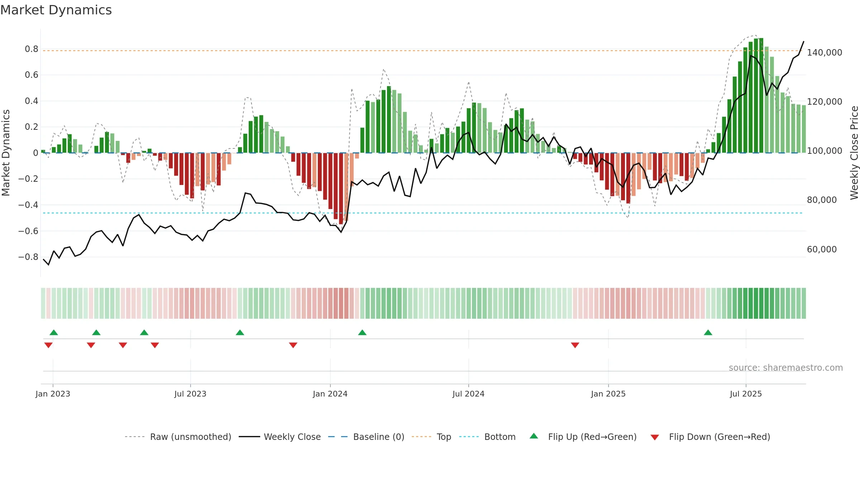860x484 pixels.
Task: Click the Jul 2025 x-axis label
Action: (x=746, y=394)
